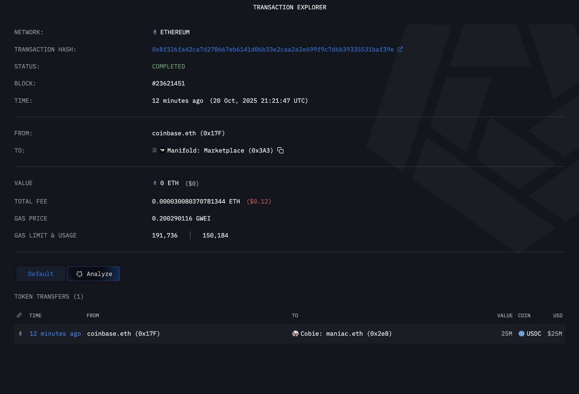Image resolution: width=579 pixels, height=394 pixels.
Task: Click the Cobie: maniac.eth recipient address
Action: (x=346, y=333)
